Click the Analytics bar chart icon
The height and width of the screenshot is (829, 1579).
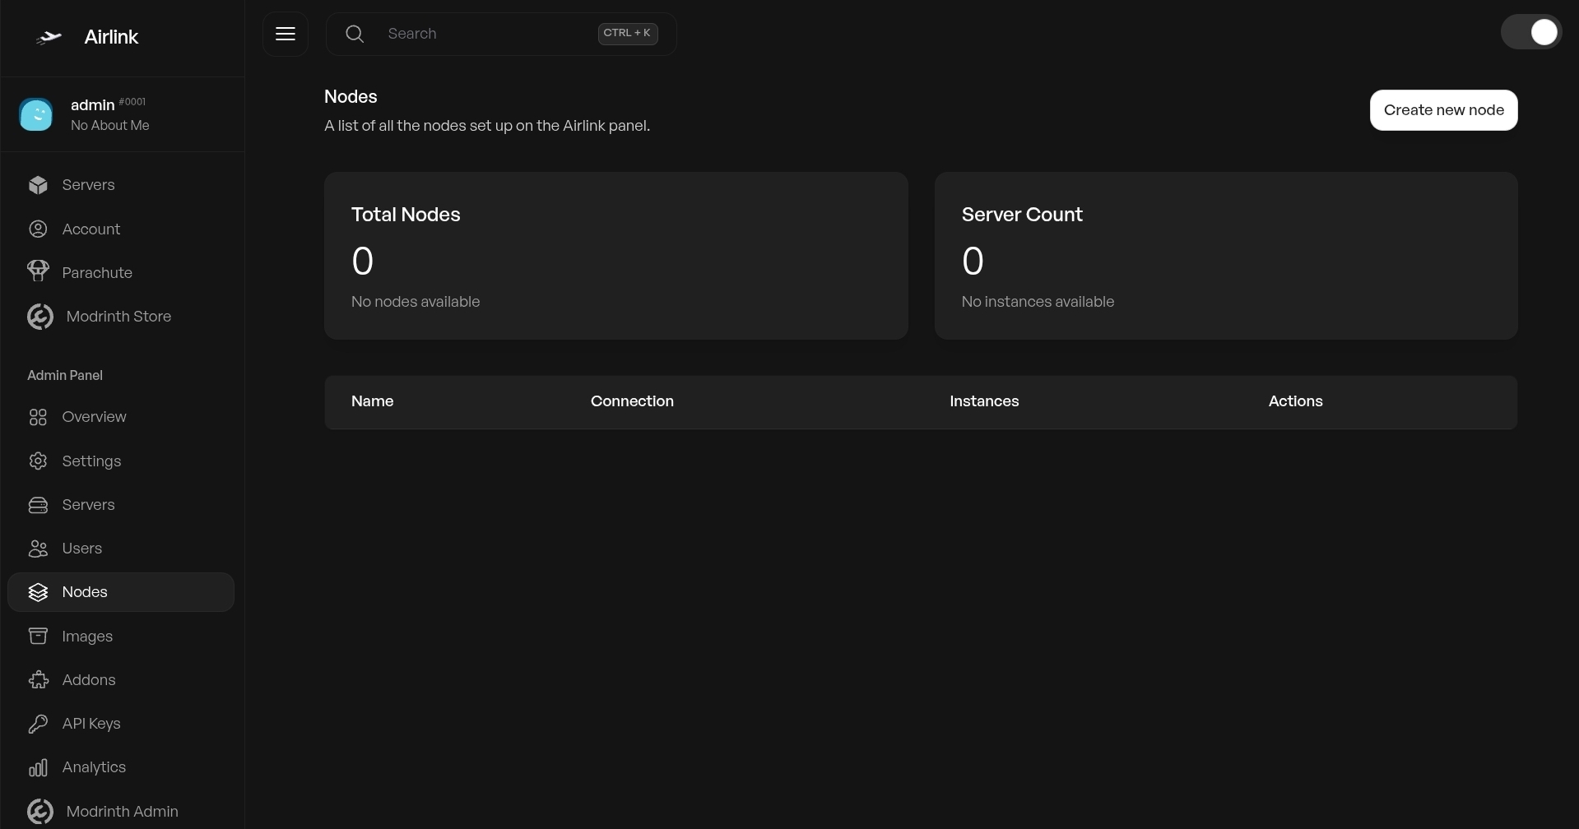click(x=38, y=767)
